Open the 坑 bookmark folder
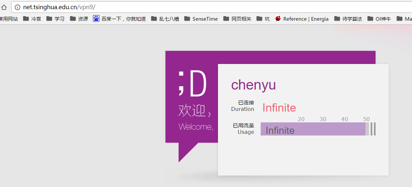The image size is (412, 187). (x=263, y=19)
